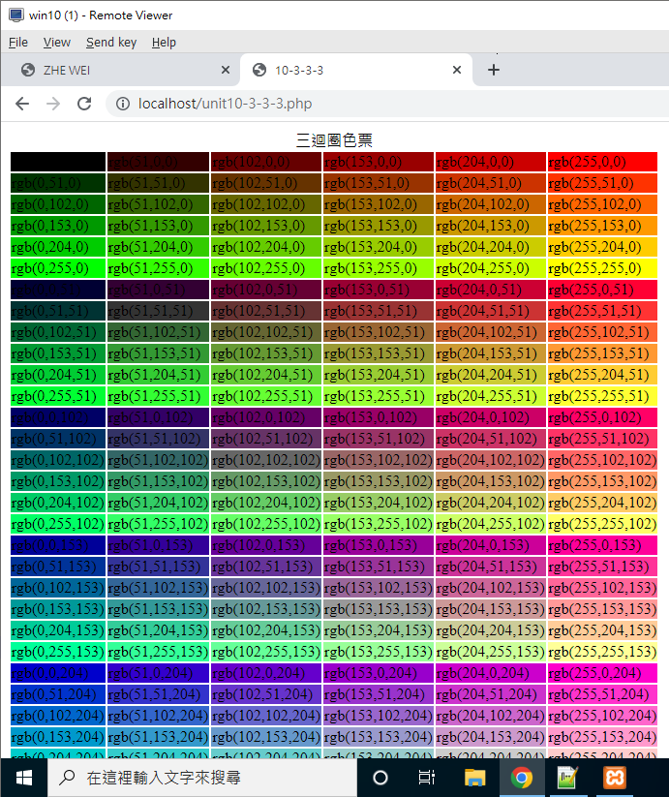Select the rgb(0,255,0) green color cell
The height and width of the screenshot is (797, 669).
[57, 268]
